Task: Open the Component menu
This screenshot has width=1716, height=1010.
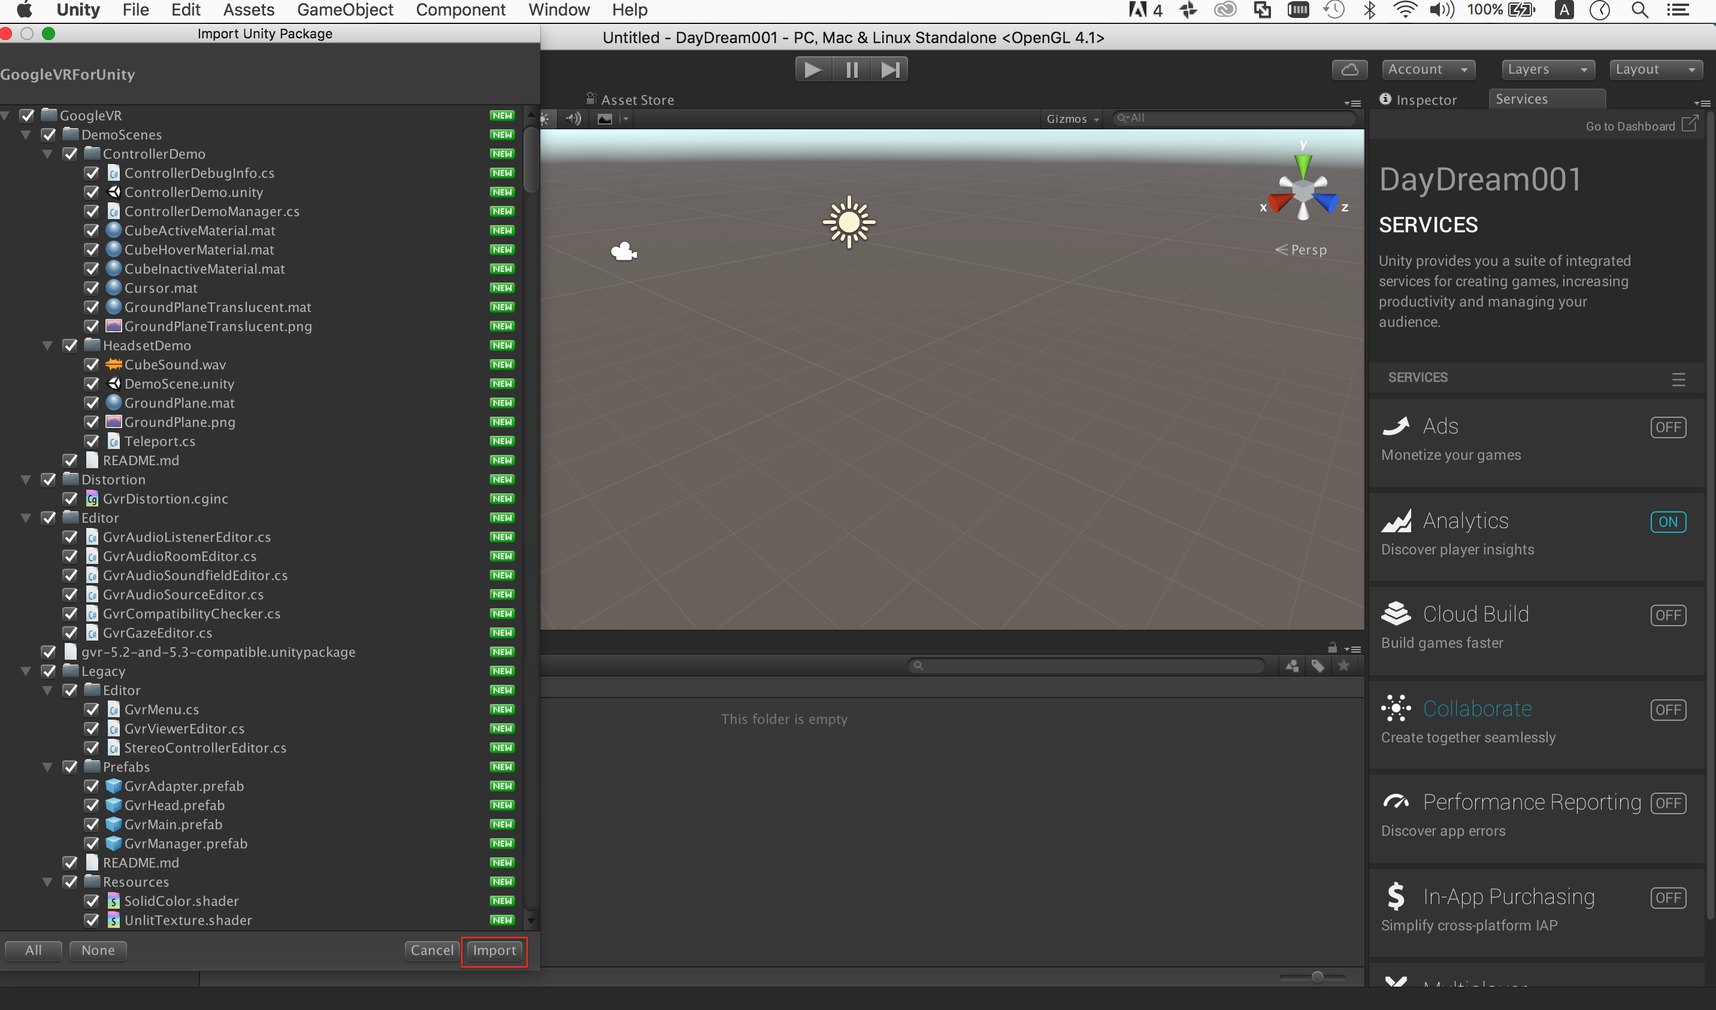Action: pos(461,10)
